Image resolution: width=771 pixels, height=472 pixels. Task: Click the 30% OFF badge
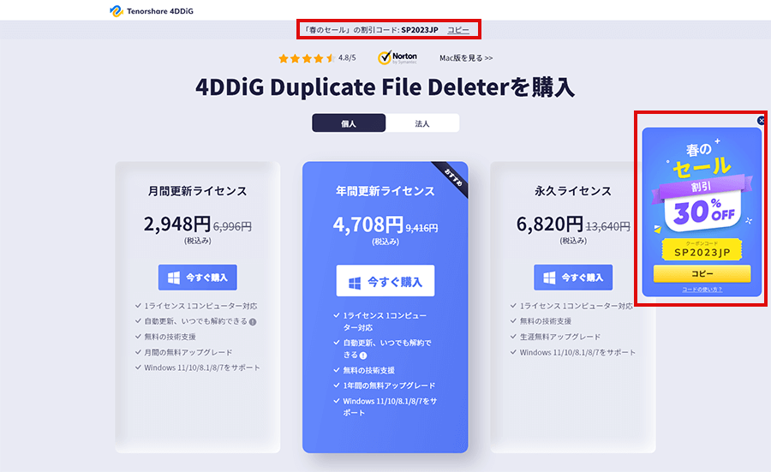(x=703, y=212)
